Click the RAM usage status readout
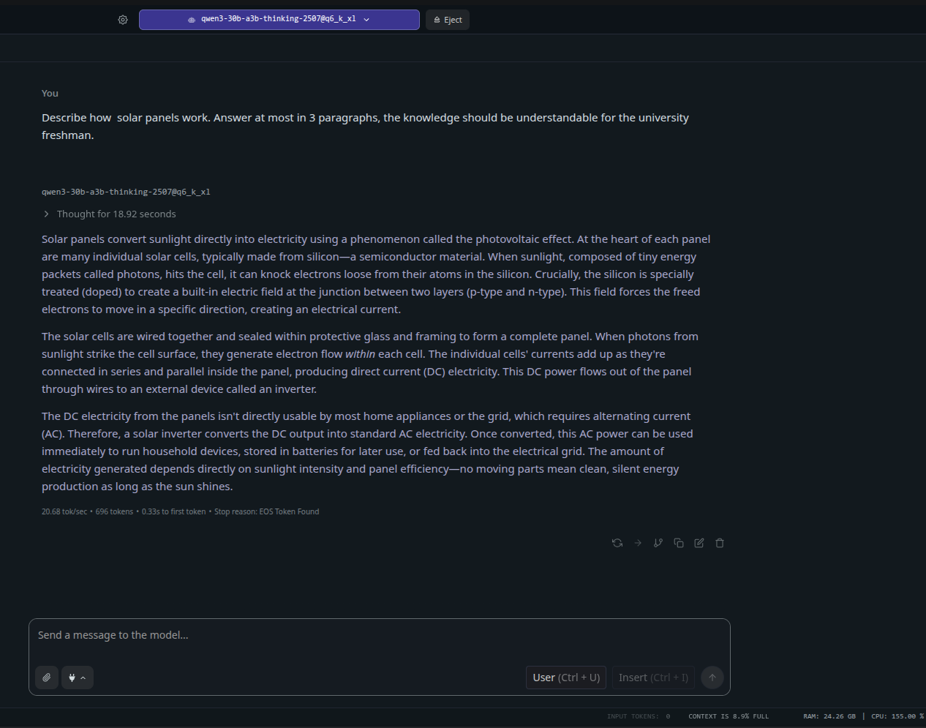The width and height of the screenshot is (926, 728). 829,716
